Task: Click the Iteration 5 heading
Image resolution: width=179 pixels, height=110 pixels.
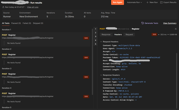Action: 6,107
